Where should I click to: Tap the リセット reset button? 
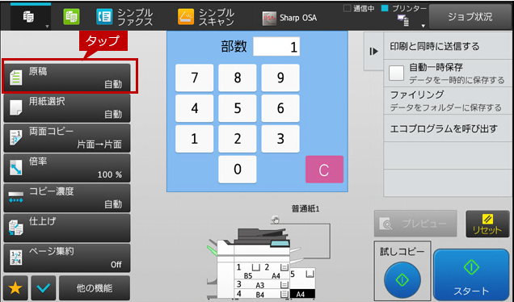pyautogui.click(x=487, y=224)
